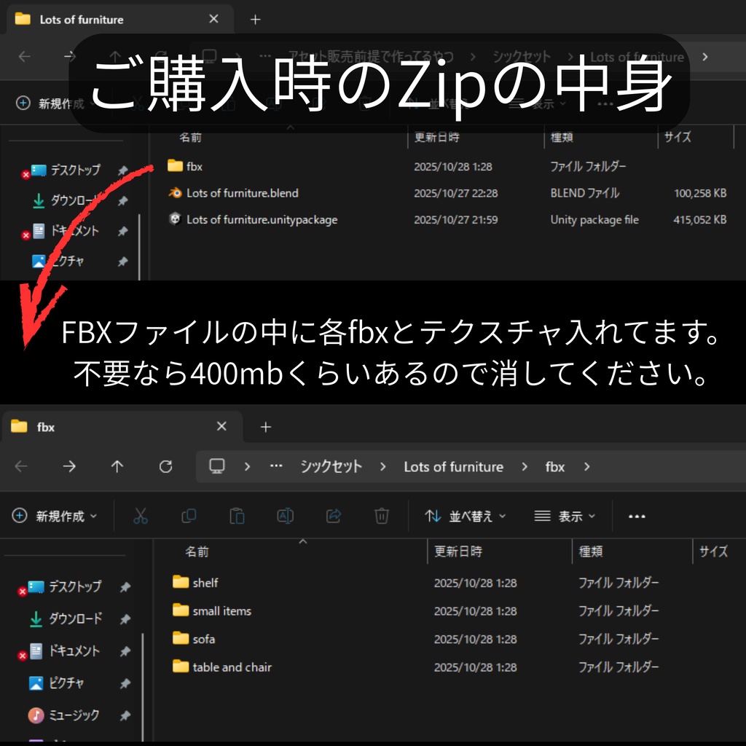Click the Rename icon in fbx window toolbar
Viewport: 746px width, 746px height.
click(x=285, y=516)
